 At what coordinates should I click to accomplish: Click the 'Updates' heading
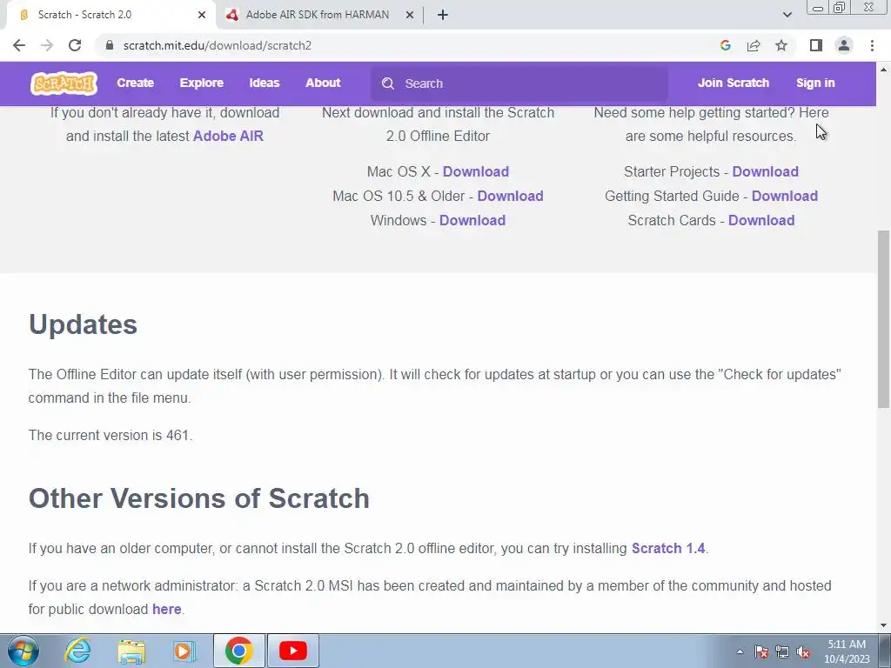pos(83,325)
